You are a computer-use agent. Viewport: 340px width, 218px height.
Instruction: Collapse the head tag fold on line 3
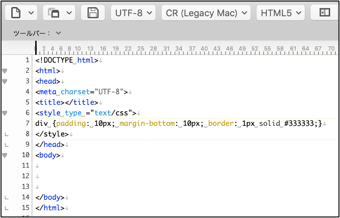[5, 81]
